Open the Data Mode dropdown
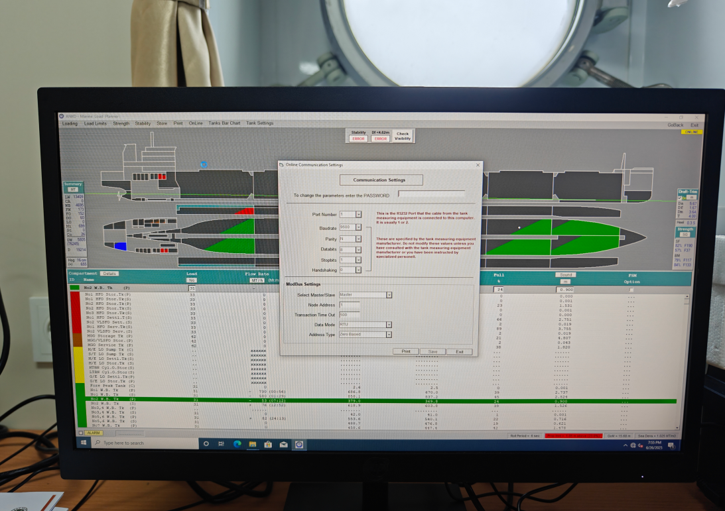The width and height of the screenshot is (725, 511). 389,325
